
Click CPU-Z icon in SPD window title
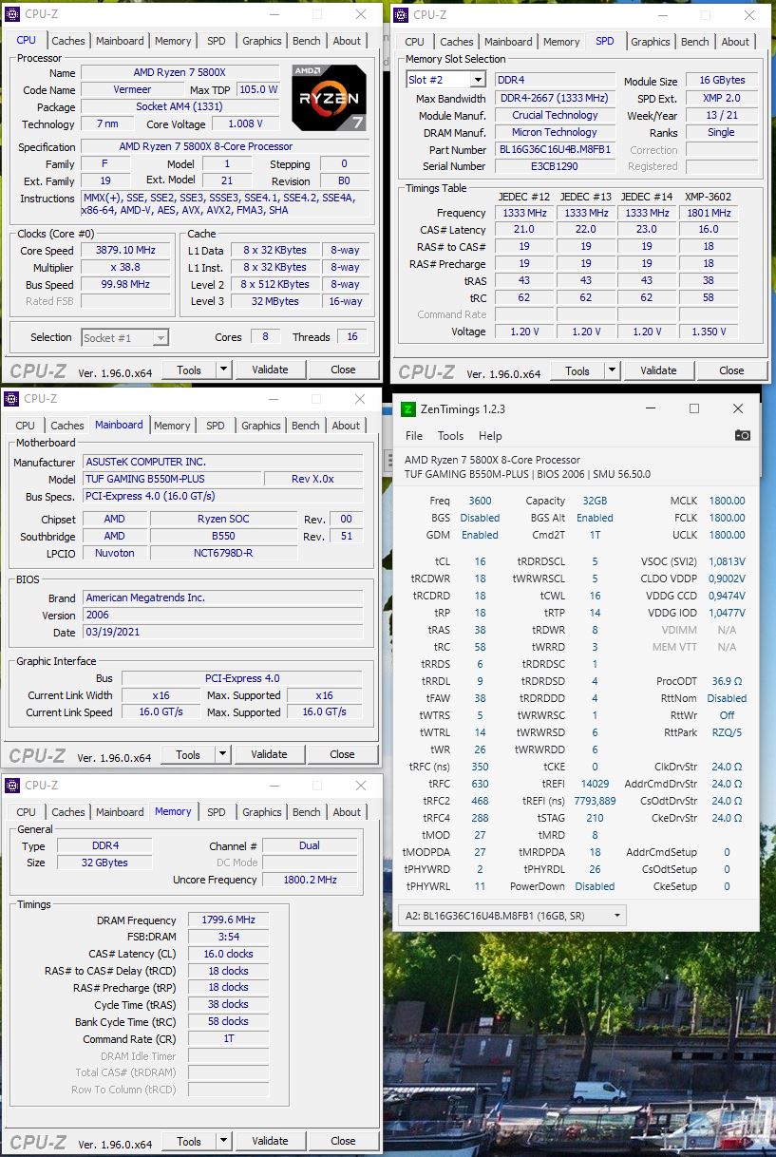click(x=403, y=14)
